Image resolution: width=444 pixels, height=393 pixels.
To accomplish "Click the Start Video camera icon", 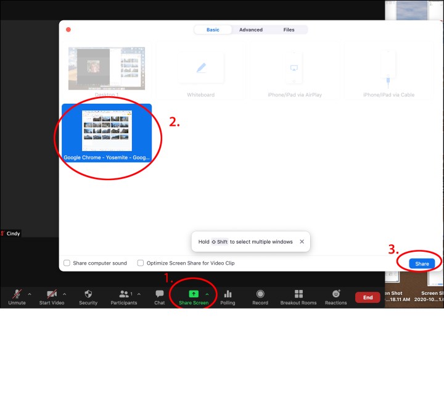I will pos(52,294).
